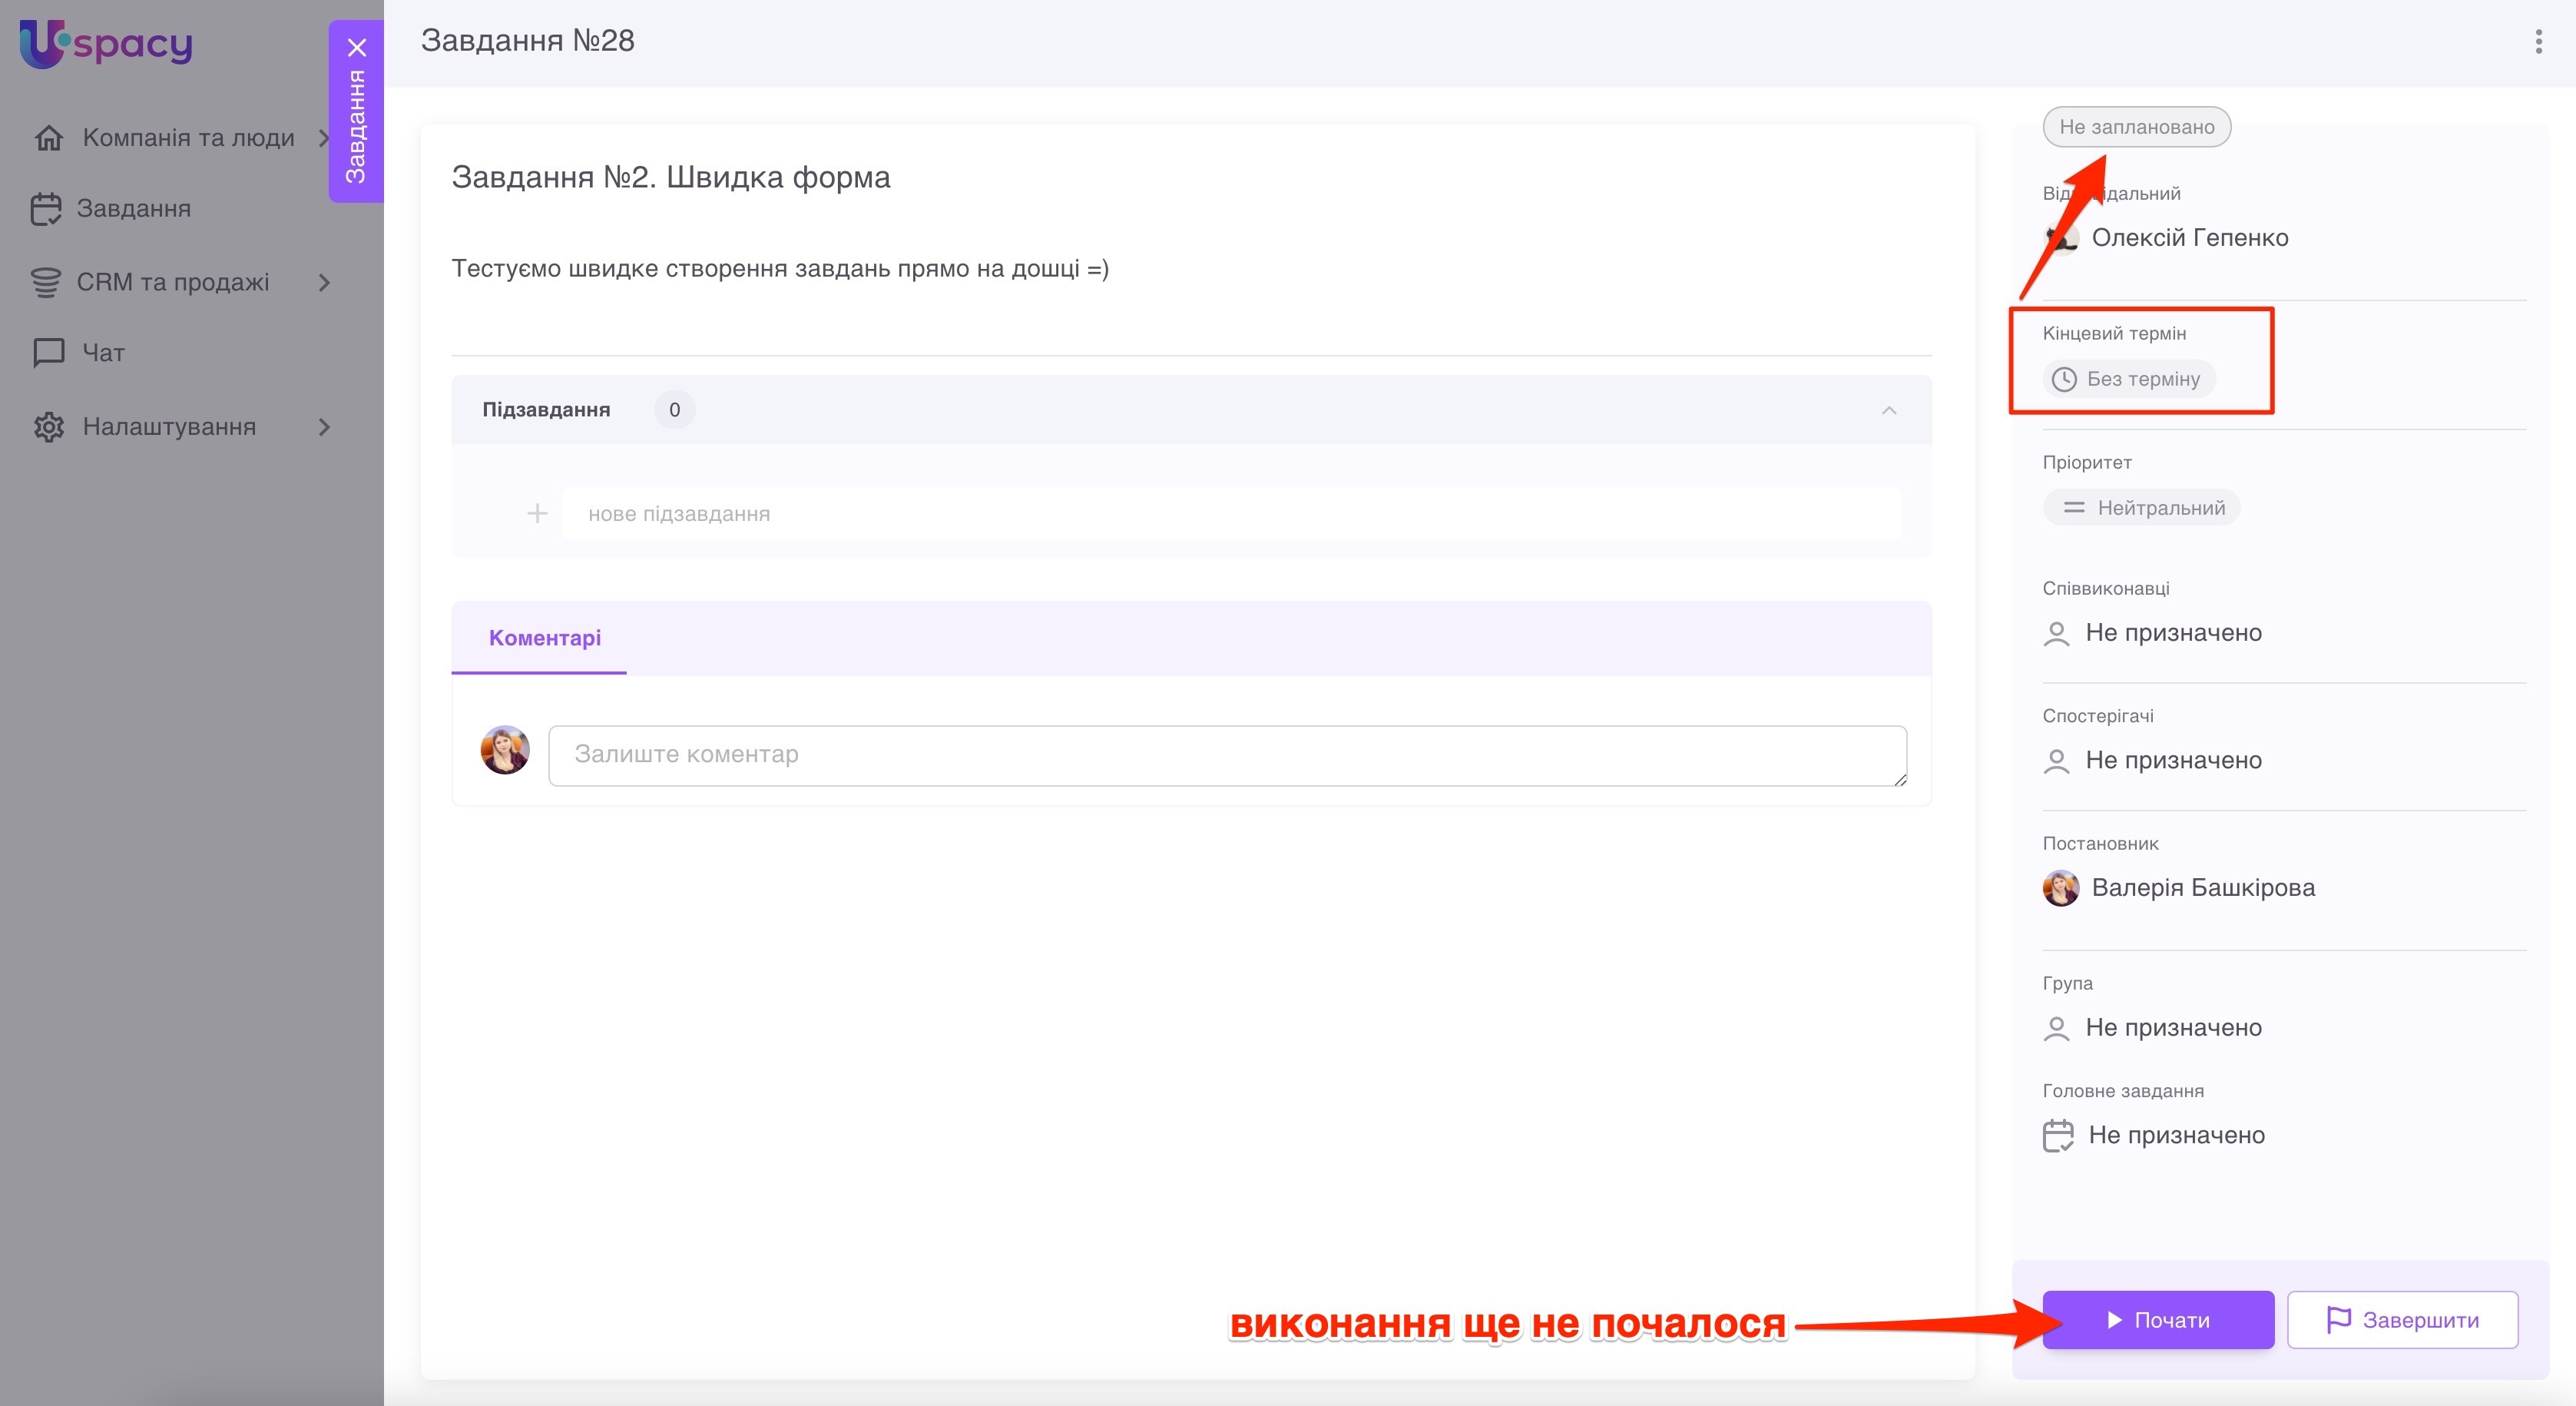This screenshot has height=1406, width=2576.
Task: Click the Не заплановано status badge
Action: (x=2136, y=127)
